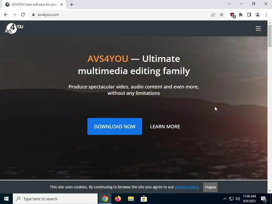Open a new browser tab

click(x=72, y=5)
